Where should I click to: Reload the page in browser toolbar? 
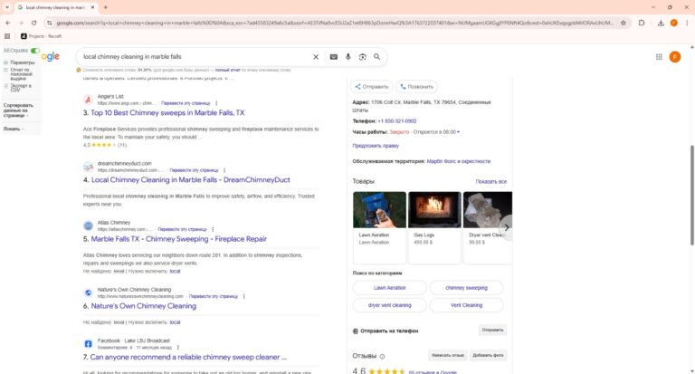click(34, 22)
